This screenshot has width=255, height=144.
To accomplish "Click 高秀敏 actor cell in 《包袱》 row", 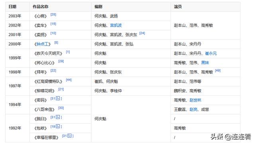I will (x=206, y=128).
